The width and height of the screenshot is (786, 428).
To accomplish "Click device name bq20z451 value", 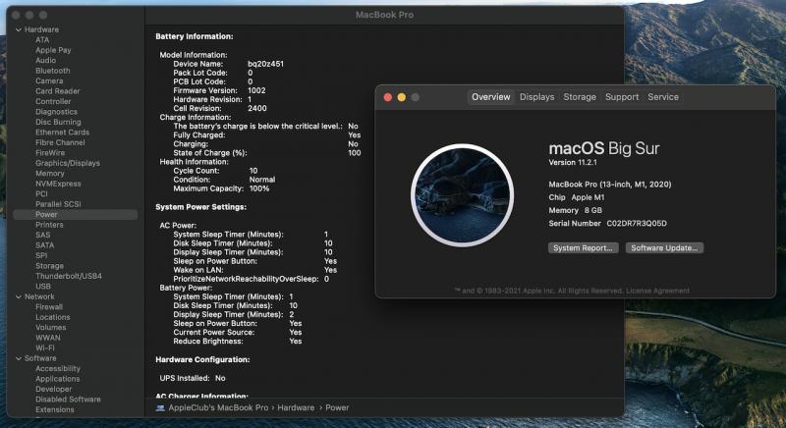I will pos(265,64).
